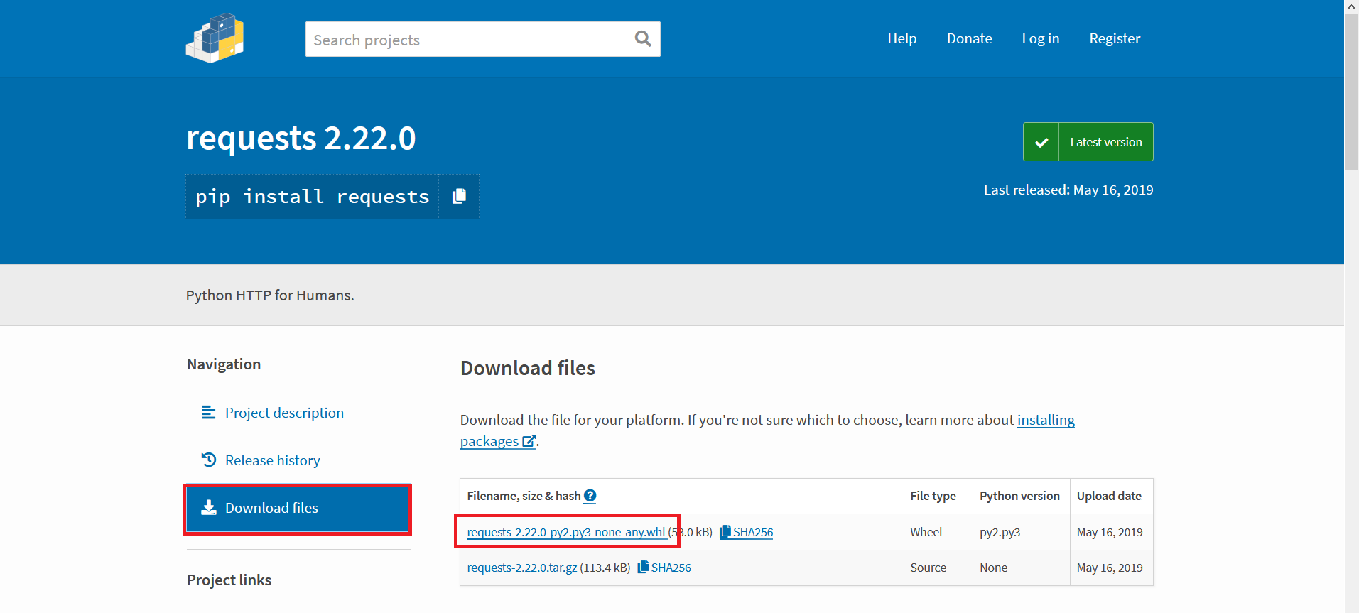Viewport: 1359px width, 613px height.
Task: Click the pip install requests text
Action: [313, 197]
